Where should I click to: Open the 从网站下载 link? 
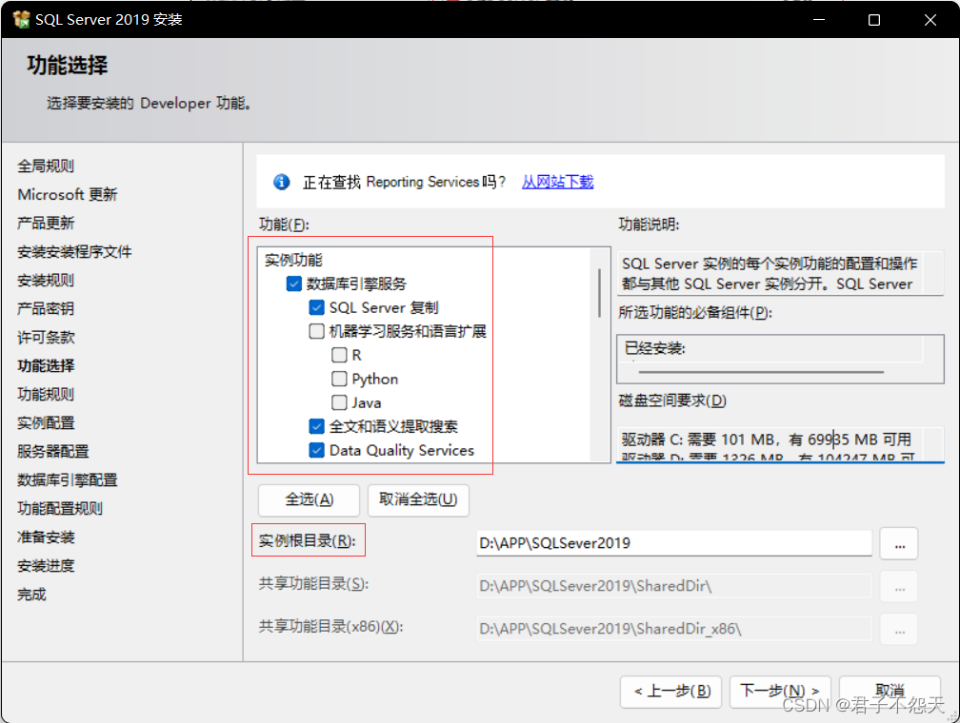pyautogui.click(x=558, y=182)
